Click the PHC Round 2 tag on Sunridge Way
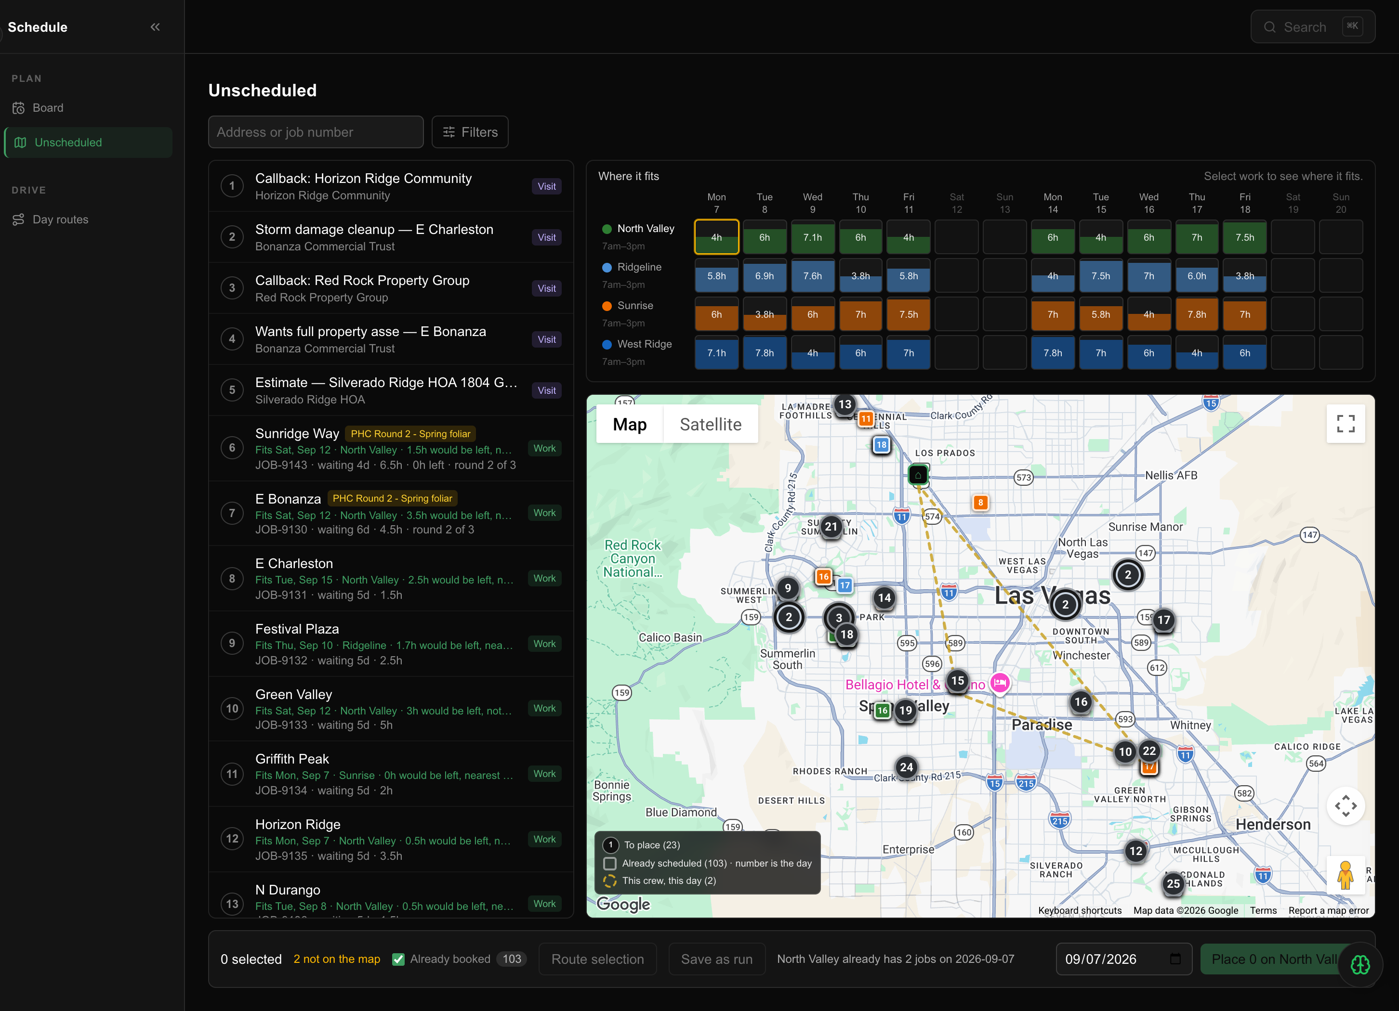The image size is (1399, 1011). click(x=410, y=433)
